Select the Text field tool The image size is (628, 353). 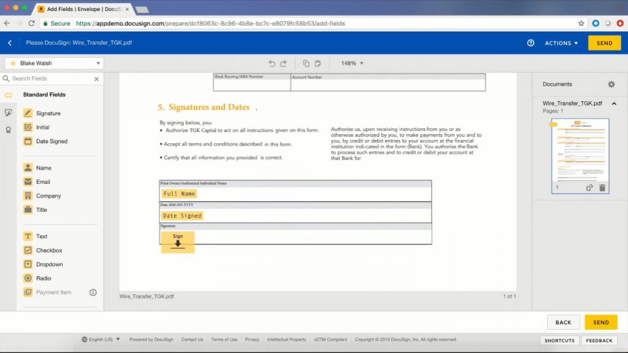click(x=40, y=236)
